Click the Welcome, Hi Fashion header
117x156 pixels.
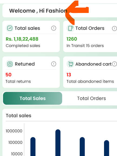point(38,11)
